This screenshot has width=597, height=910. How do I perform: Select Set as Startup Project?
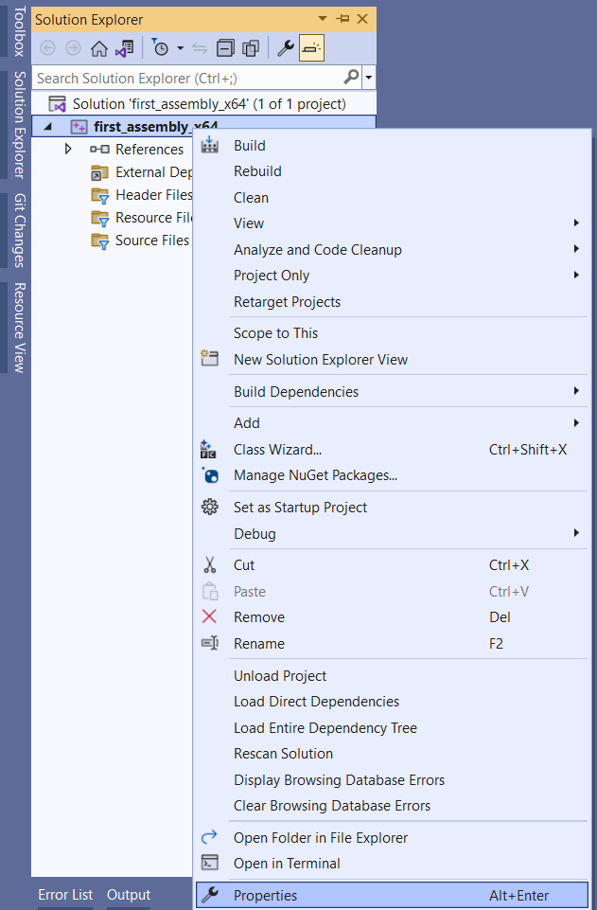click(300, 508)
